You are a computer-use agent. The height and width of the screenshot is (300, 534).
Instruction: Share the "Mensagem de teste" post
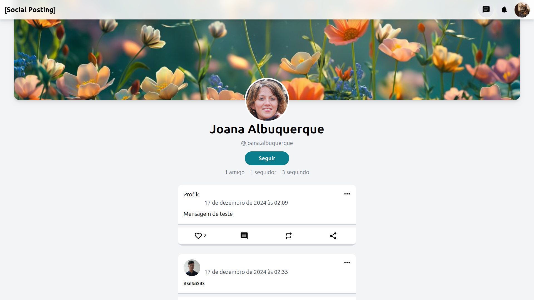point(333,236)
